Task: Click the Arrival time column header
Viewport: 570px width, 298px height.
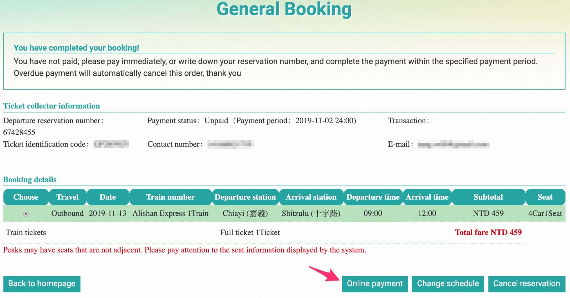Action: [x=427, y=197]
